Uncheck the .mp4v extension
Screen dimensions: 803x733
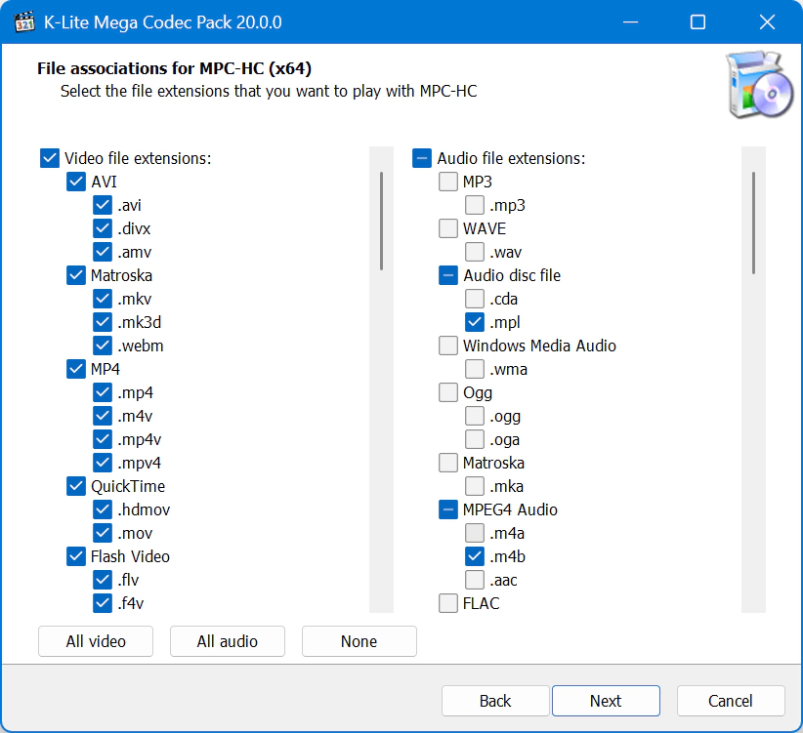tap(103, 439)
